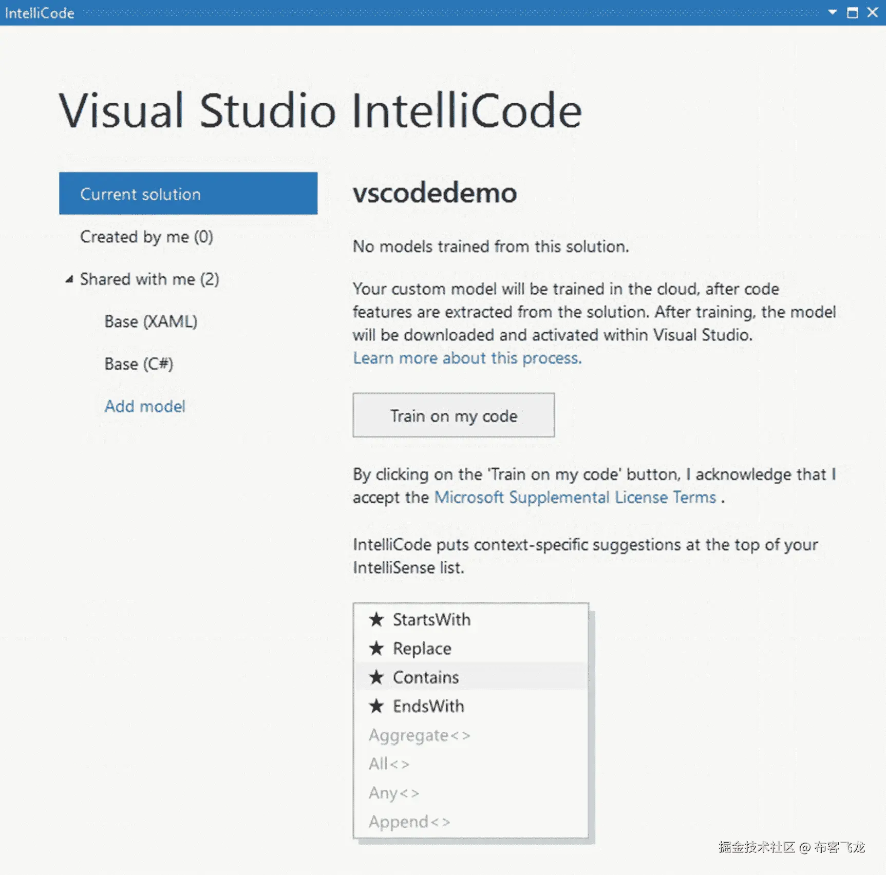Image resolution: width=886 pixels, height=875 pixels.
Task: Click the star icon beside StartsWith
Action: pos(376,619)
